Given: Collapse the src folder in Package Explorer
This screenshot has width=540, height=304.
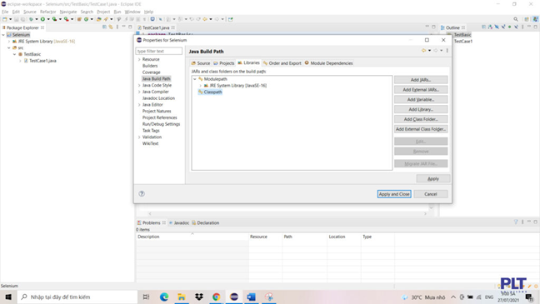Looking at the screenshot, I should point(9,47).
